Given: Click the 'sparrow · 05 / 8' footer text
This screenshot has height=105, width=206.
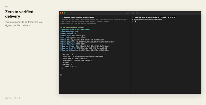Looking at the screenshot, I should (13, 98).
